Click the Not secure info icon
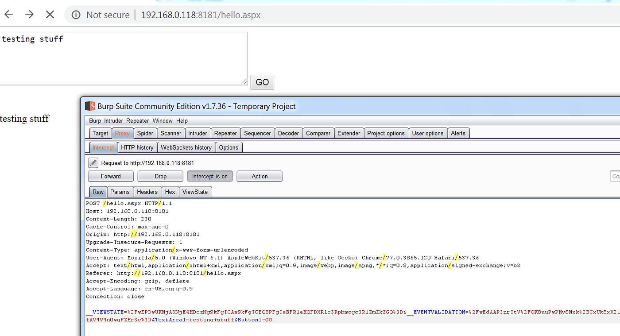Image resolution: width=620 pixels, height=336 pixels. coord(76,15)
